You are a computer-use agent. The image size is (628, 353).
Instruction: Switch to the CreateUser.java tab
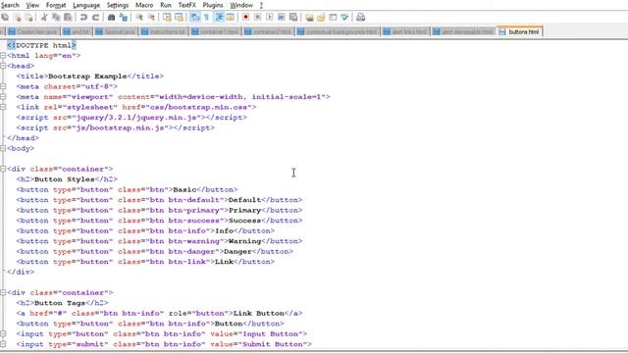pos(33,31)
